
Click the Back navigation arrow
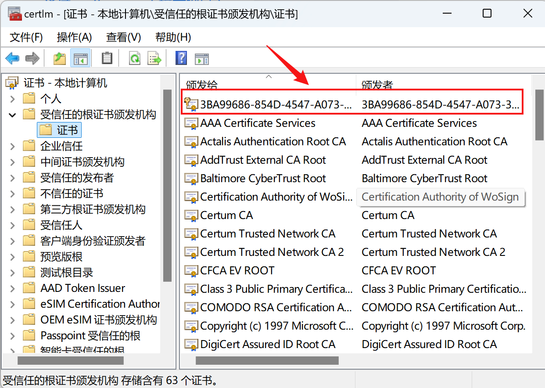point(12,58)
